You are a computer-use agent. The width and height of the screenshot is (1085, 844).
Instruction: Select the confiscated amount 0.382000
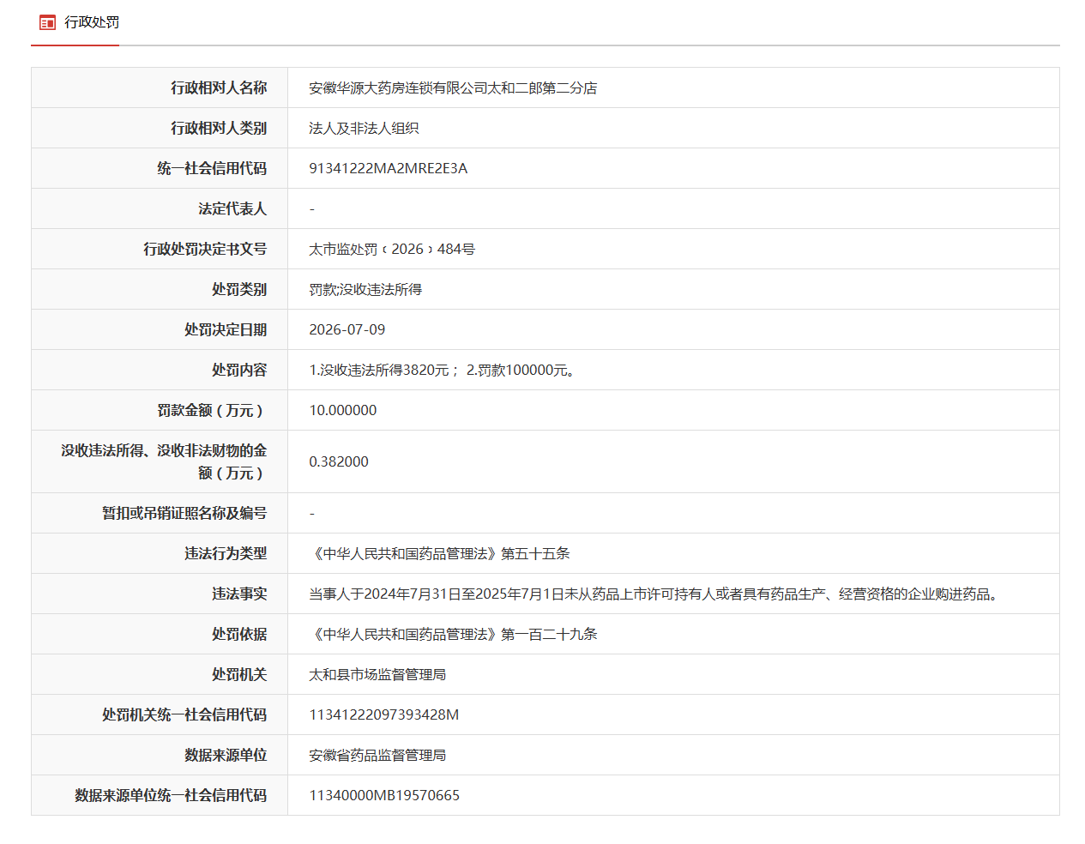pos(339,461)
